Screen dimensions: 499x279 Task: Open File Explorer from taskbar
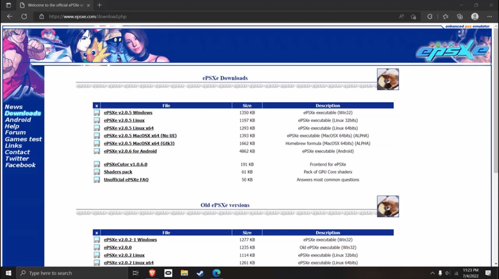click(184, 273)
